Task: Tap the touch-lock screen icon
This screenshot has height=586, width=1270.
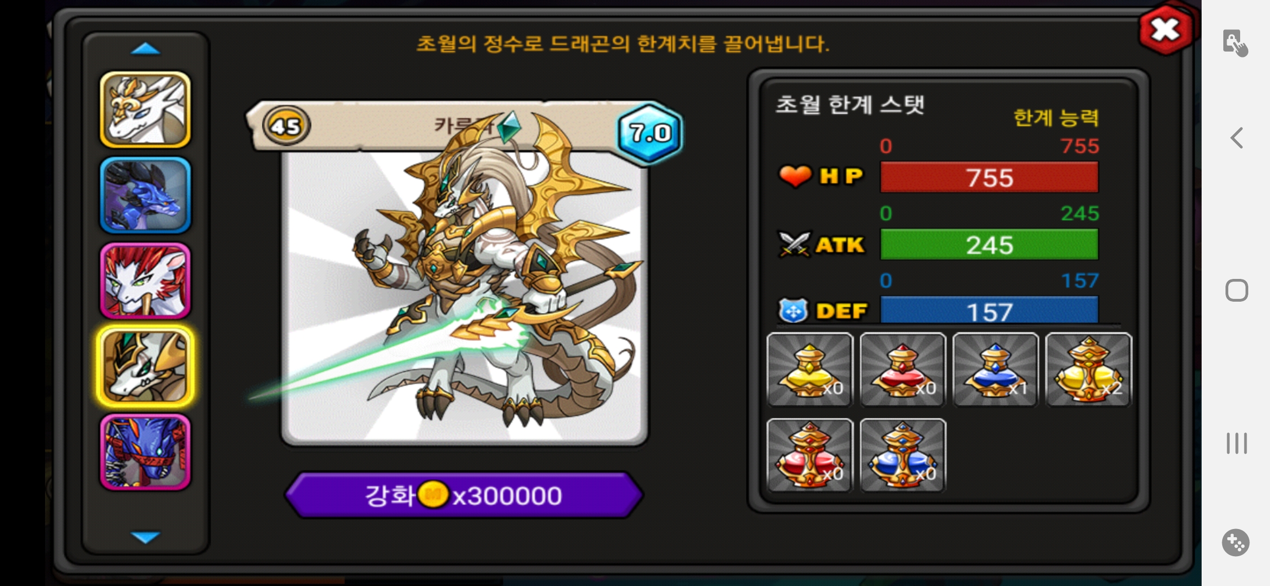Action: coord(1235,43)
